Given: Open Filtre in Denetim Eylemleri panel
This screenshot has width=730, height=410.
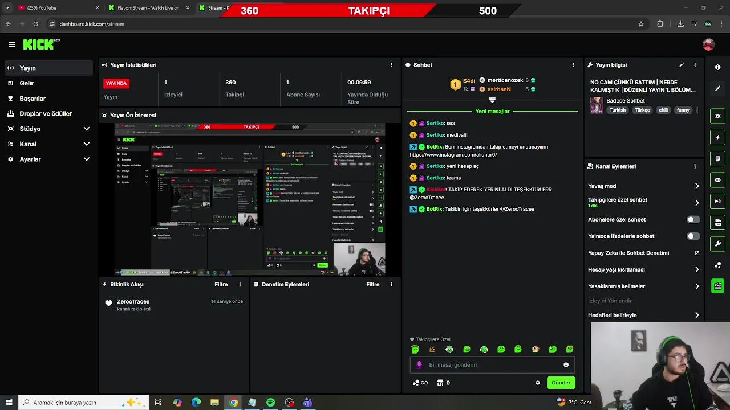Looking at the screenshot, I should pos(373,284).
